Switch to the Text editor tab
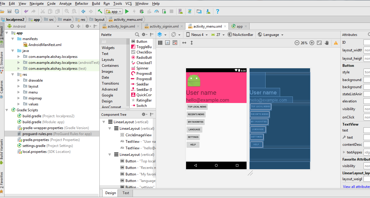Viewport: 370px width, 198px height. (x=126, y=193)
